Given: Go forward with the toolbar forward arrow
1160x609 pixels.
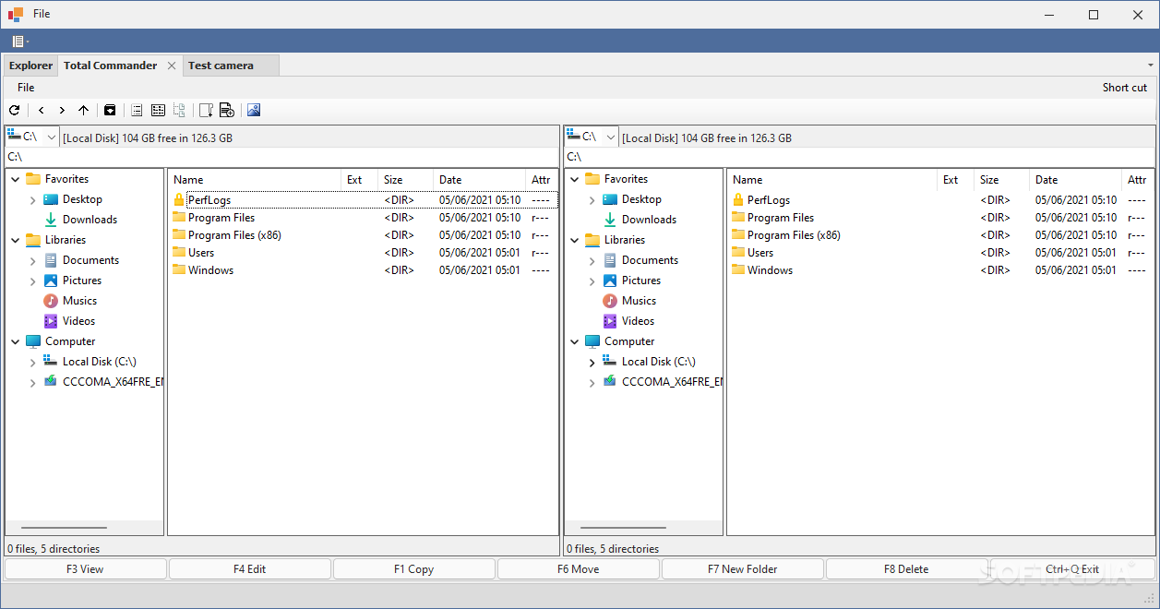Looking at the screenshot, I should (x=62, y=110).
